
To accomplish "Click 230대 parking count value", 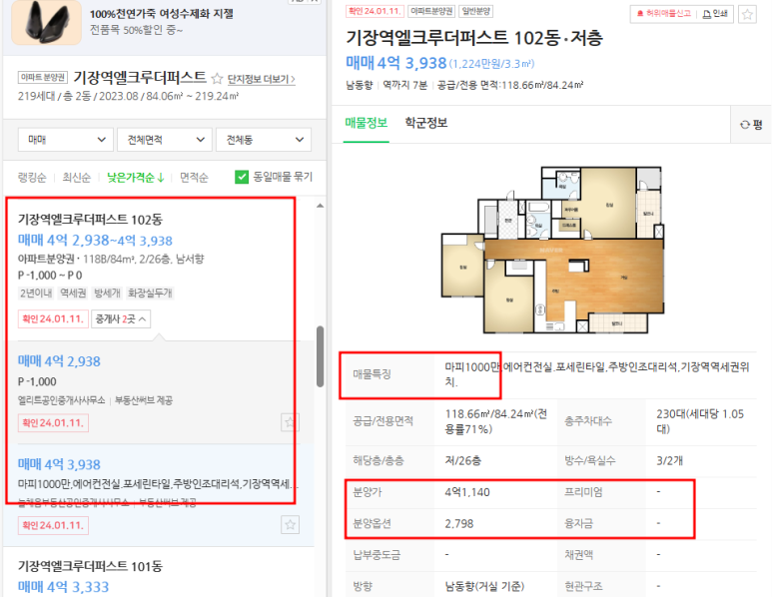I will (700, 421).
